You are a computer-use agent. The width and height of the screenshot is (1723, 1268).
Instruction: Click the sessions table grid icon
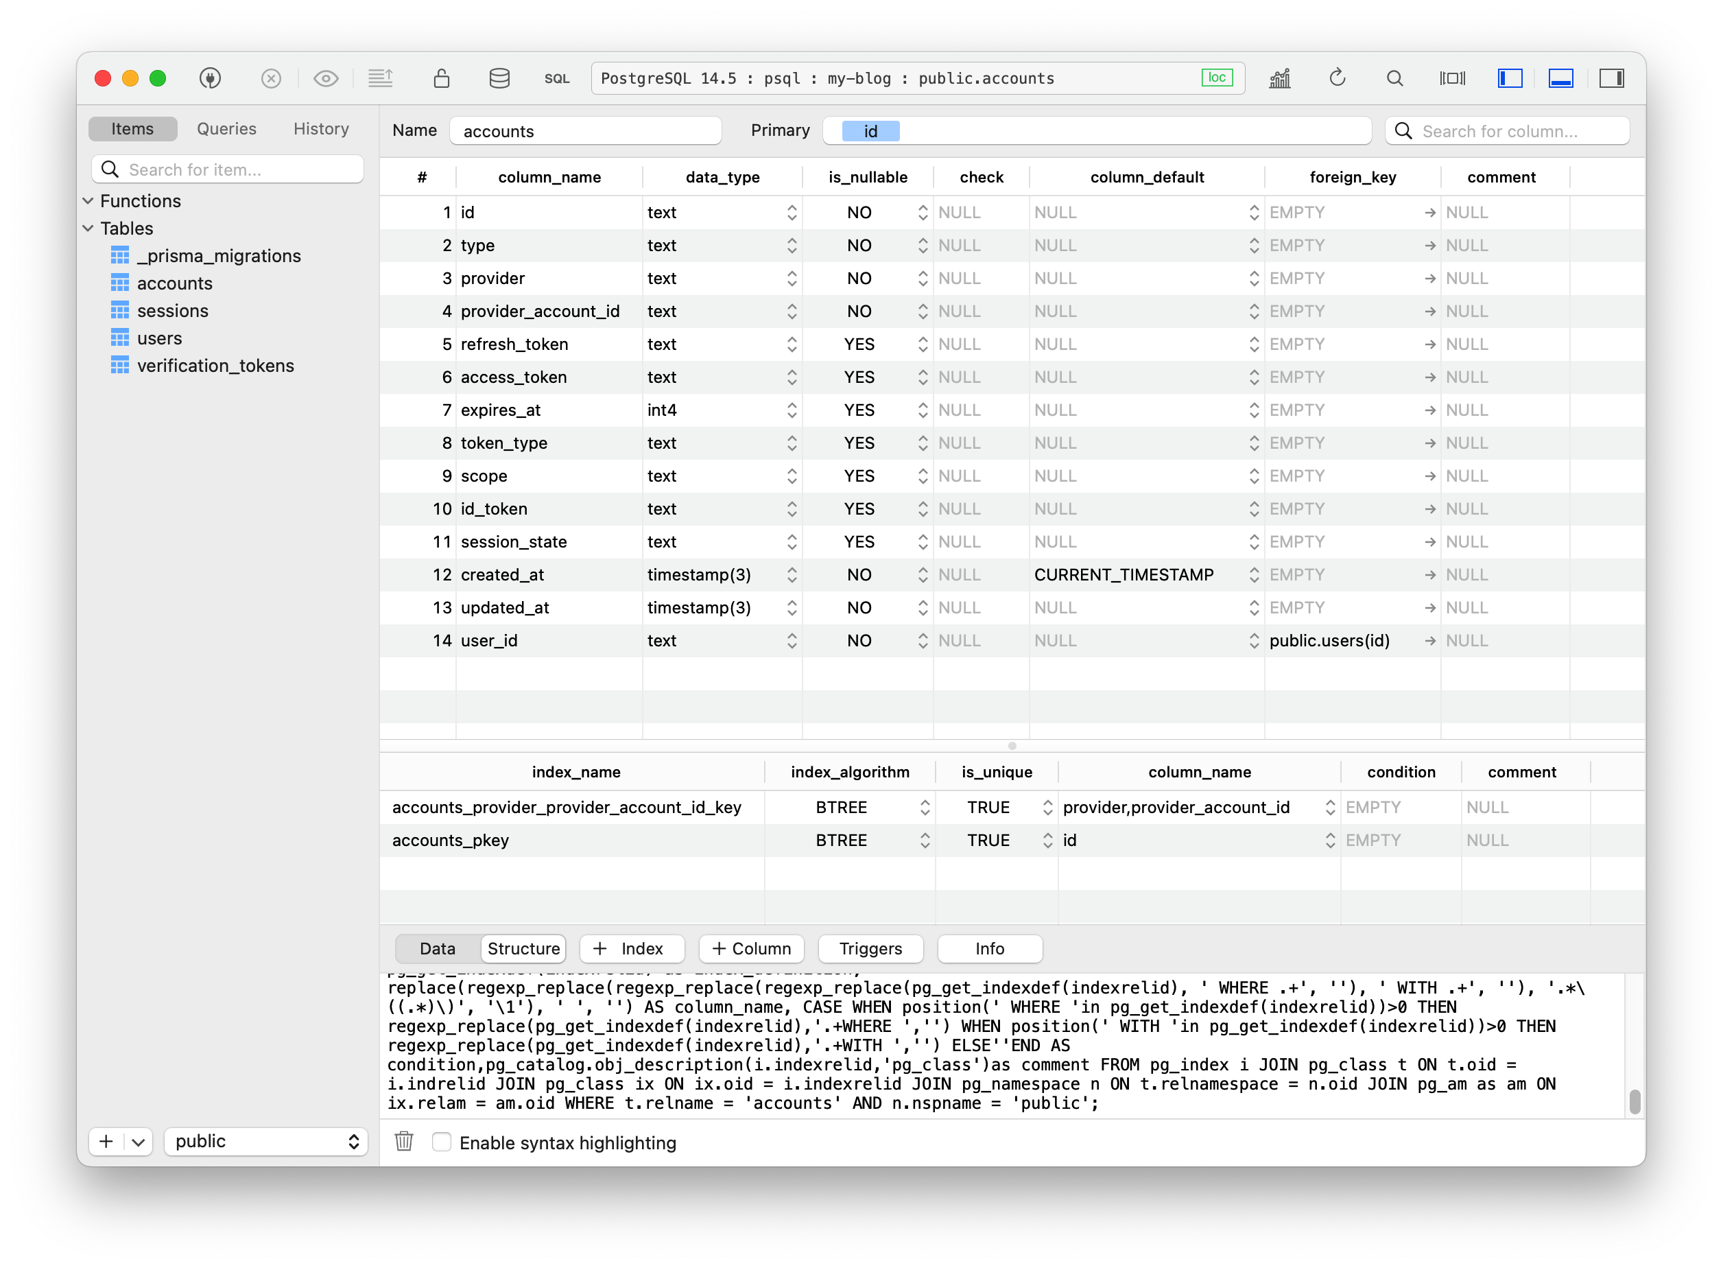(x=119, y=310)
